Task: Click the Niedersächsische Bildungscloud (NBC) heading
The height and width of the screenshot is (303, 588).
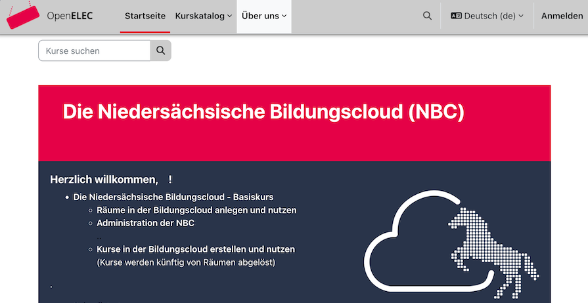Action: [x=263, y=111]
